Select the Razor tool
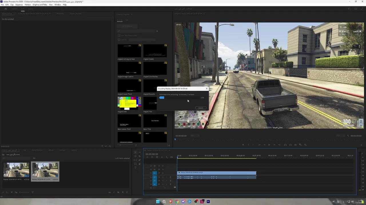366x205 pixels. [140, 156]
